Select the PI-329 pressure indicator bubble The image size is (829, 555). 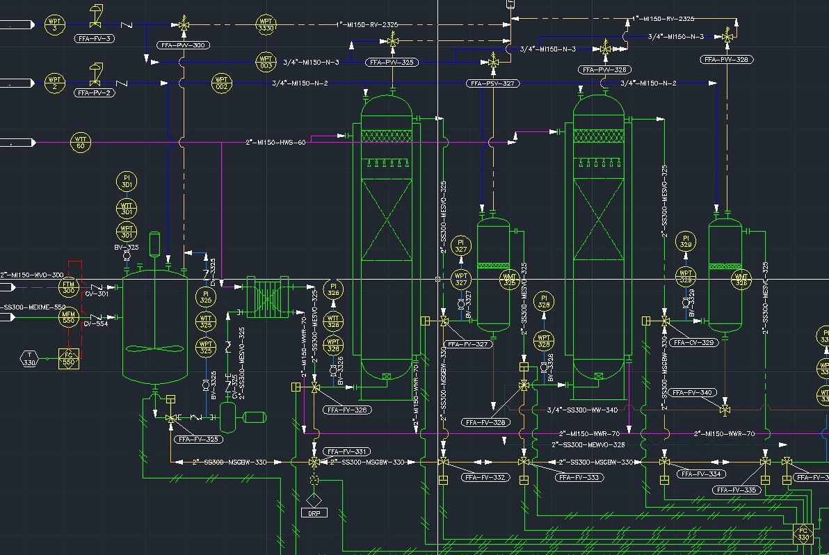(x=686, y=241)
